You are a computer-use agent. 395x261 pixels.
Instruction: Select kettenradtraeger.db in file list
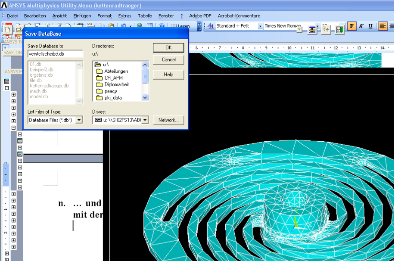[49, 86]
